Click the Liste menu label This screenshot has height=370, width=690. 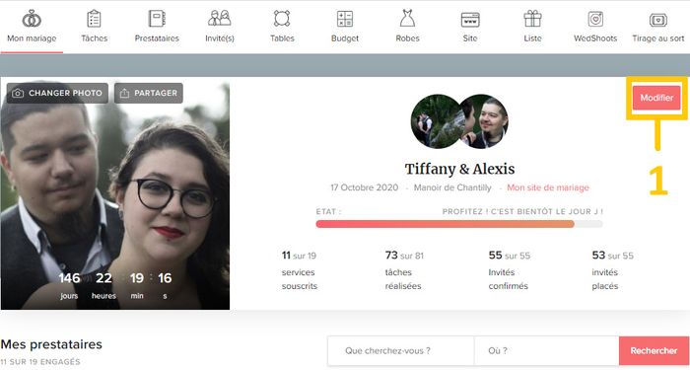[533, 38]
